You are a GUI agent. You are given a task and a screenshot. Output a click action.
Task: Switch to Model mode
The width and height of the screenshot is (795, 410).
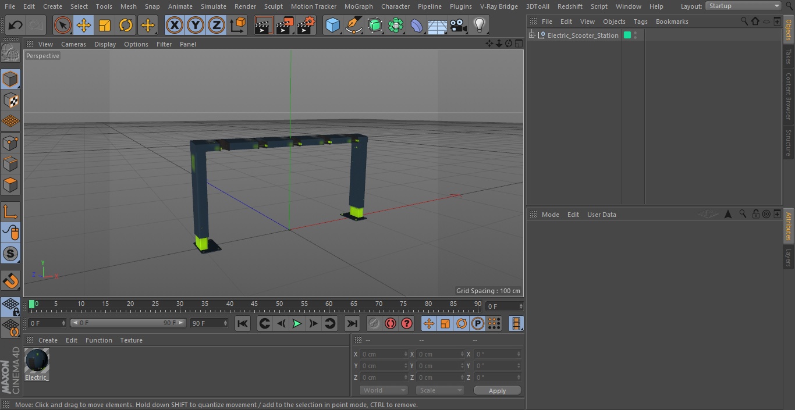[x=10, y=79]
